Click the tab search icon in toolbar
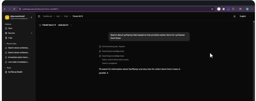Image resolution: width=256 pixels, height=101 pixels. 240,9
